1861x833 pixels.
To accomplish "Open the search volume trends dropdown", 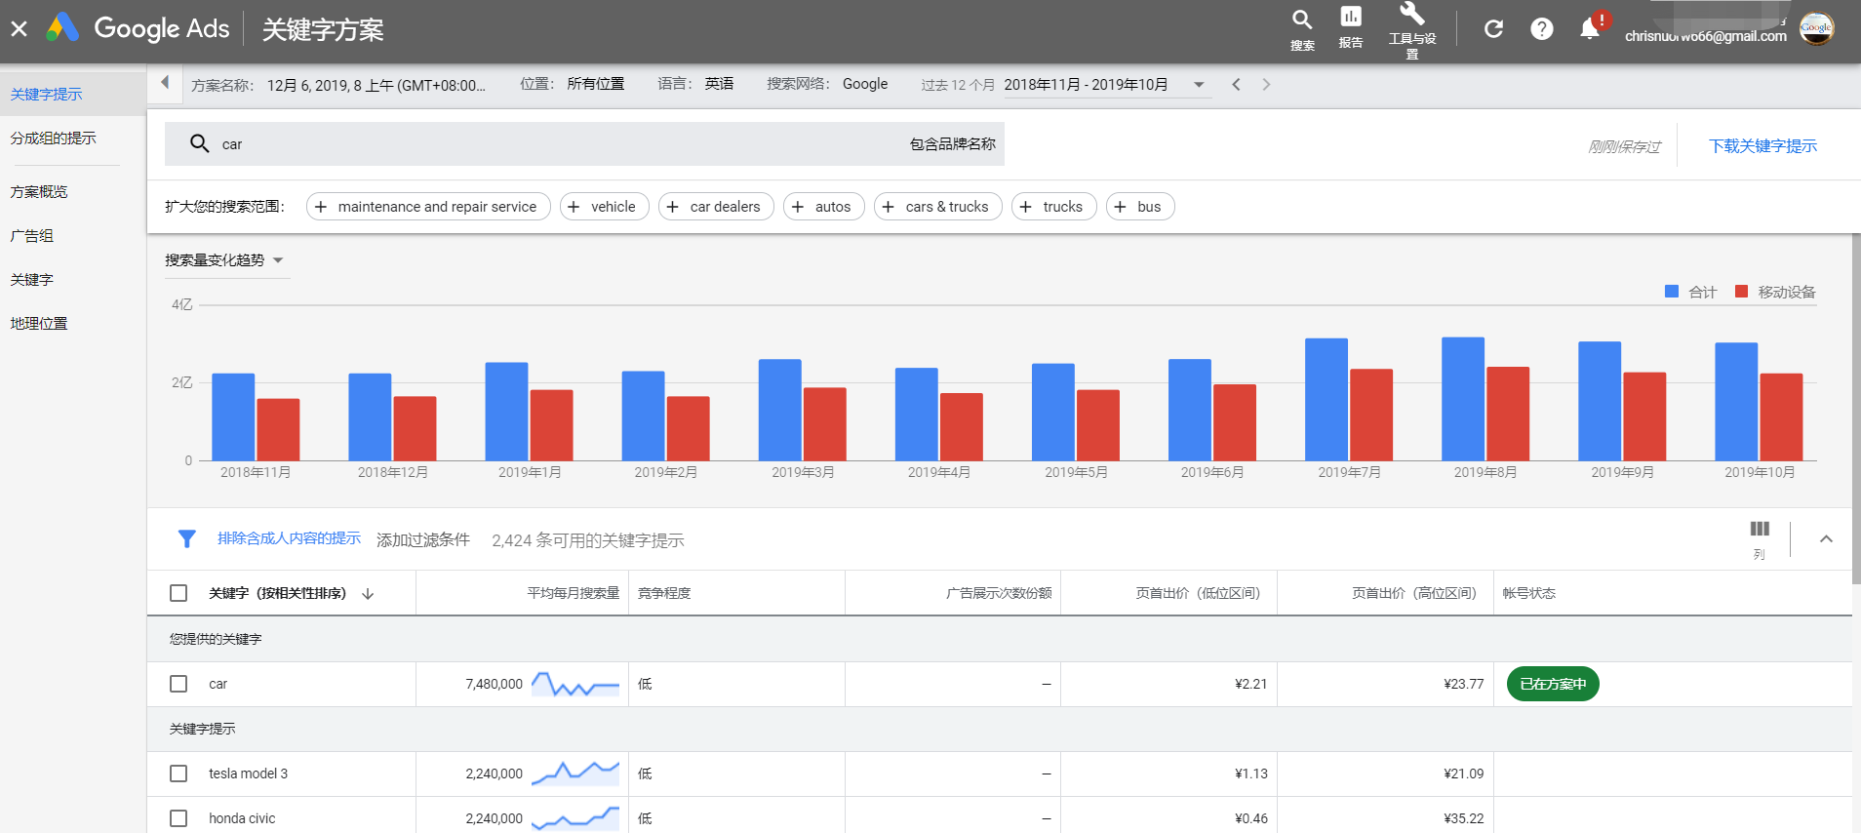I will pos(225,260).
